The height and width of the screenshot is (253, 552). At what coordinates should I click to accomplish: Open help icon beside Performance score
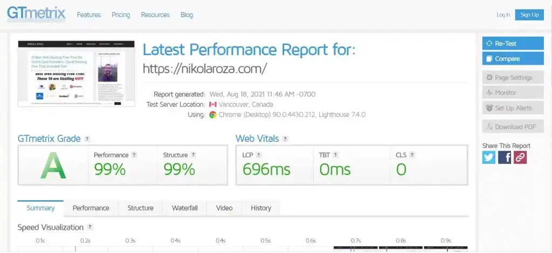(x=134, y=155)
